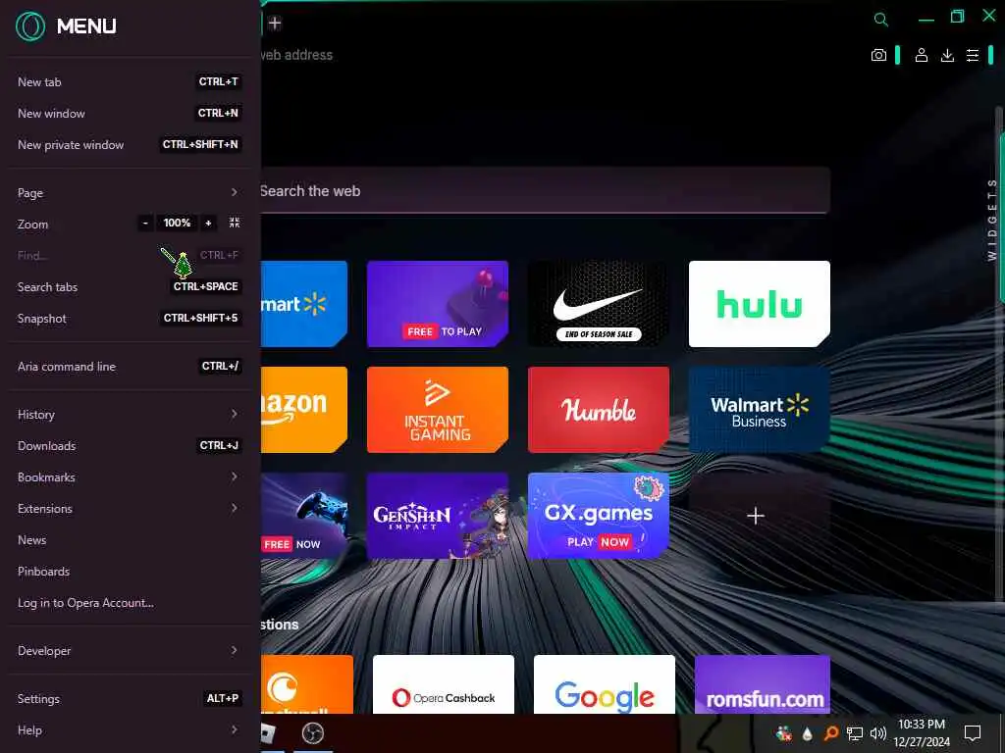This screenshot has height=753, width=1005.
Task: Expand the Bookmarks submenu
Action: [x=131, y=477]
